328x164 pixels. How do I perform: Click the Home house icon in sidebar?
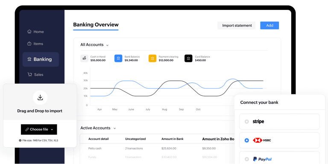[x=29, y=32]
